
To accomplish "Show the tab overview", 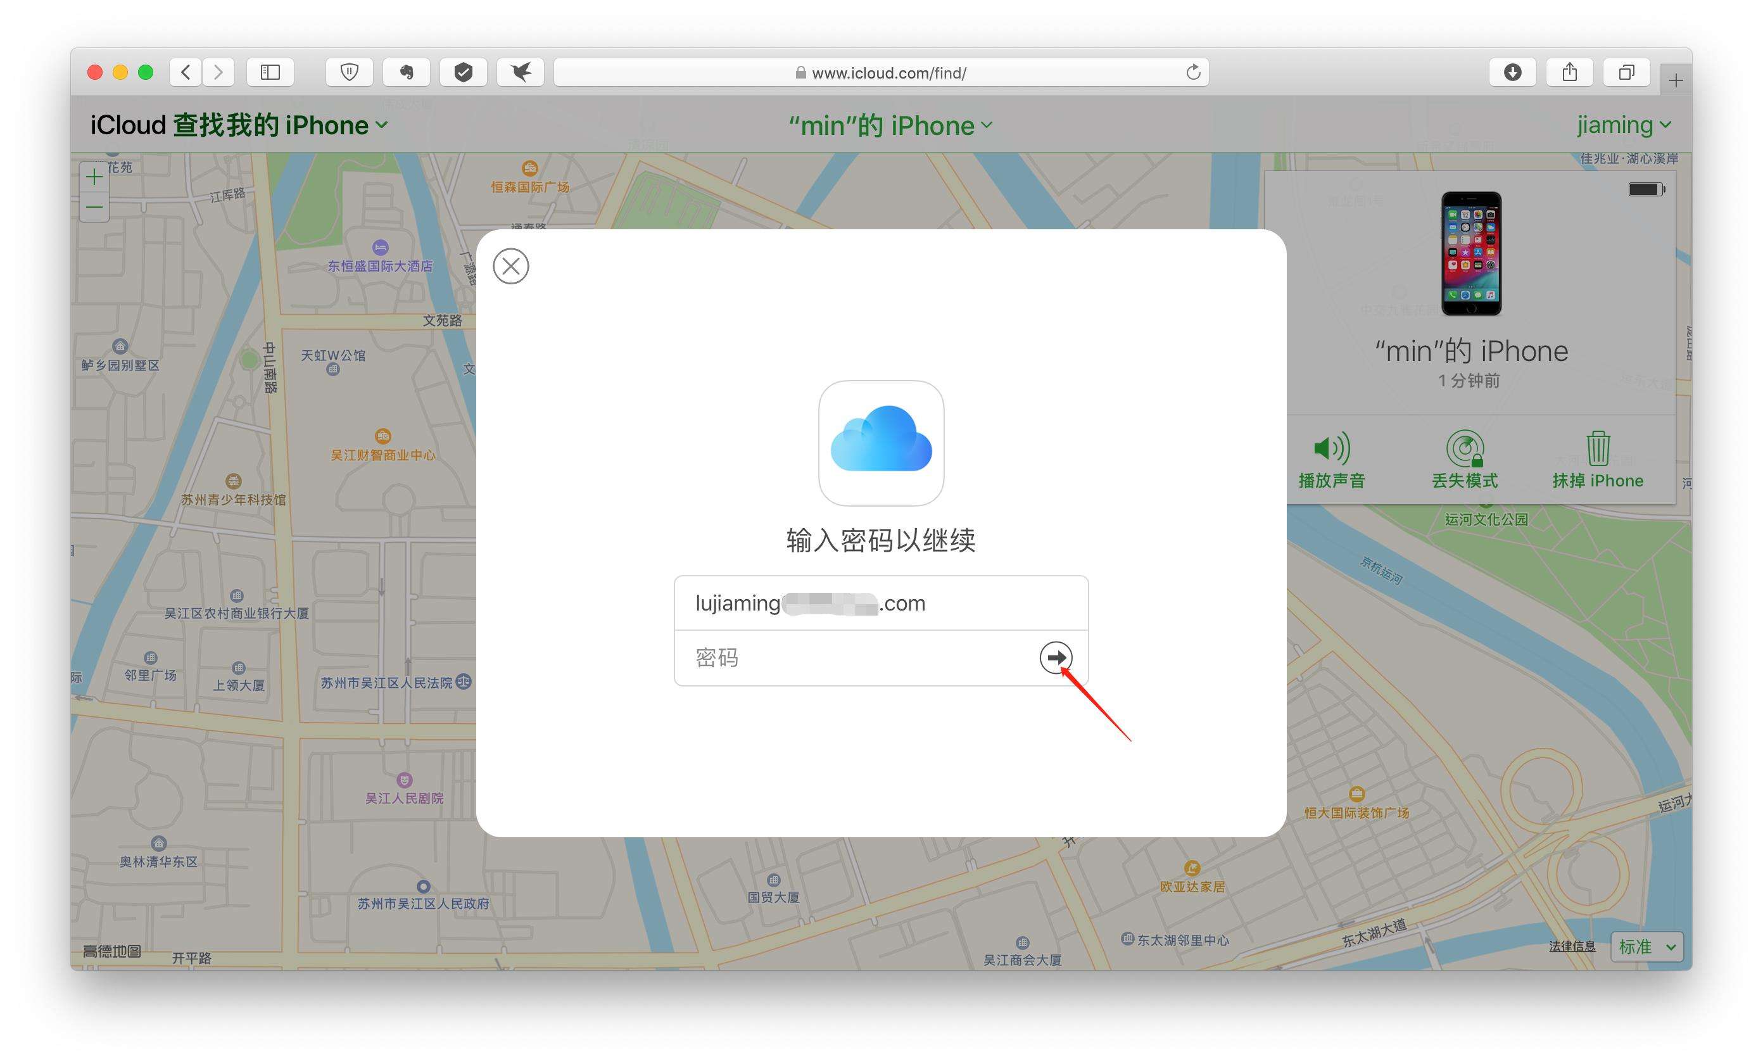I will (1626, 72).
